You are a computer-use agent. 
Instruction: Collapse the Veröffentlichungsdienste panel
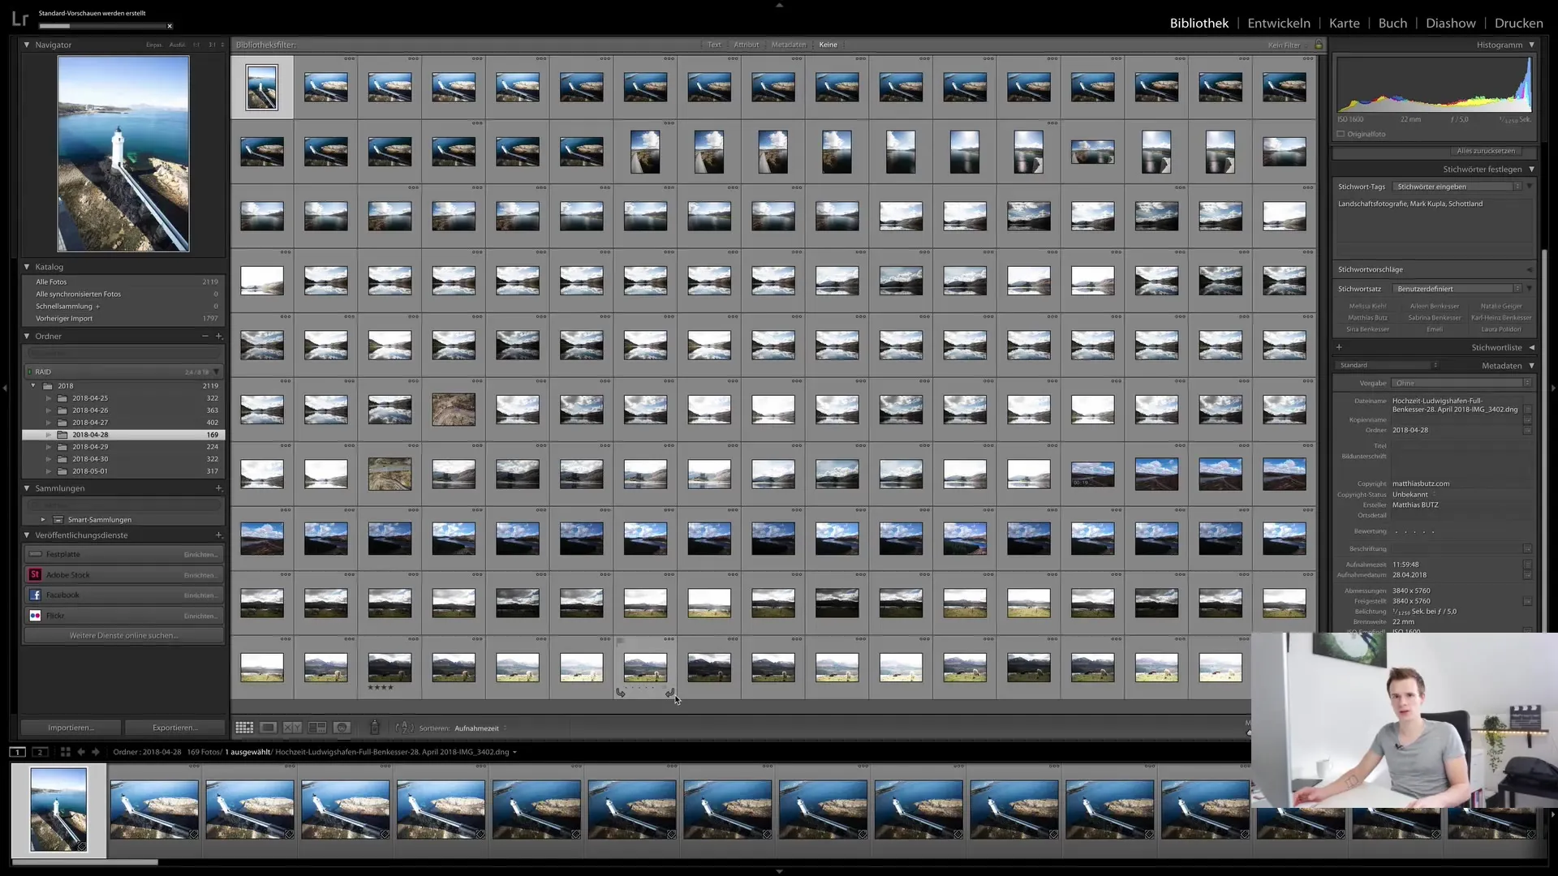click(x=27, y=535)
